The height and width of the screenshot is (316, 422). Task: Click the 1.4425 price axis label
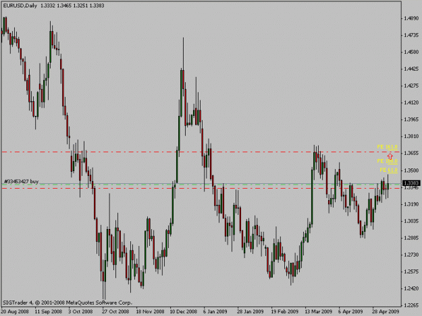(411, 69)
